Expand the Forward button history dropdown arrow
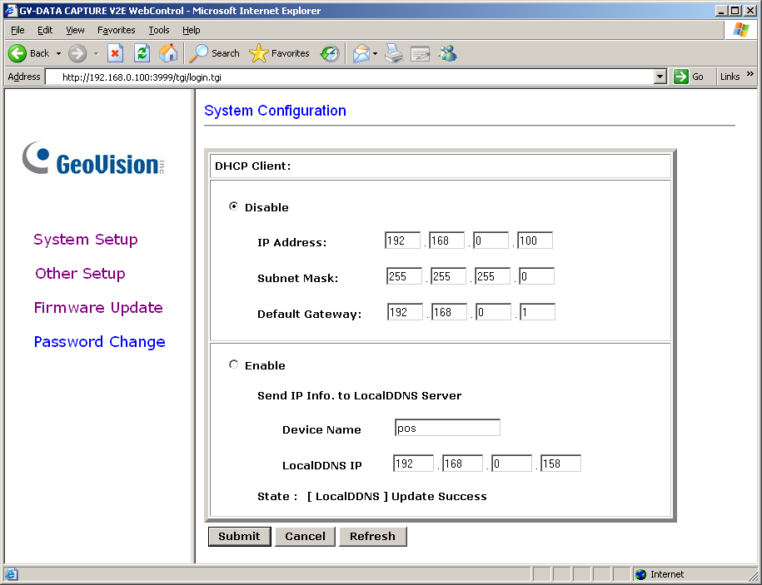The height and width of the screenshot is (585, 762). click(x=97, y=53)
